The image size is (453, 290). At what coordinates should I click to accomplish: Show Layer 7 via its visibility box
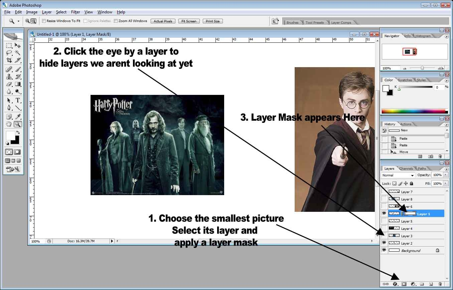tap(384, 191)
